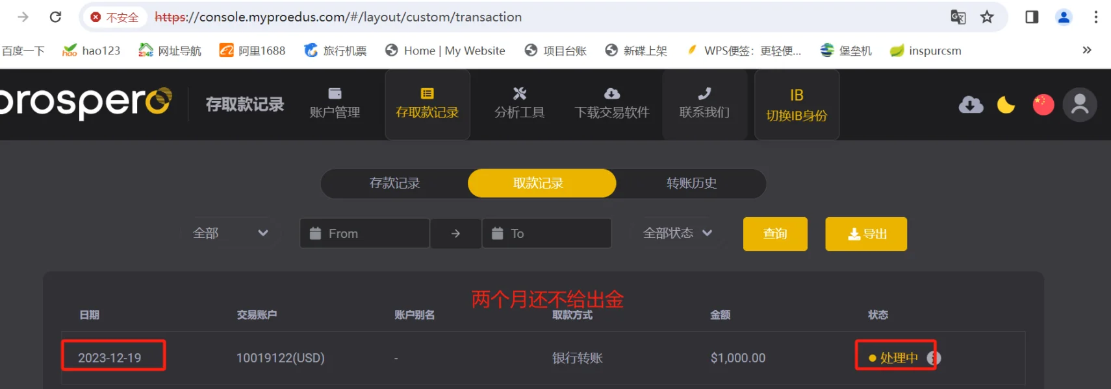Screen dimensions: 1111x389
Task: Click 切换IB身份 switch IB identity button
Action: (797, 105)
